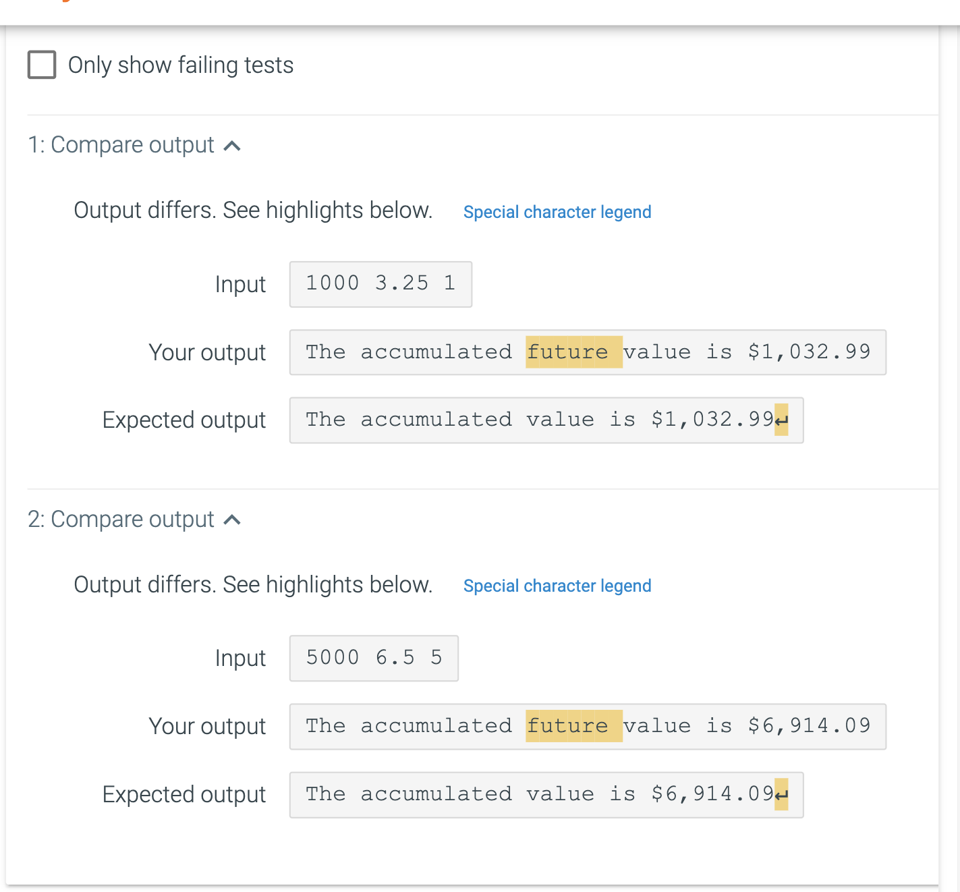
Task: Click the newline symbol in test 2 expected output
Action: (x=783, y=795)
